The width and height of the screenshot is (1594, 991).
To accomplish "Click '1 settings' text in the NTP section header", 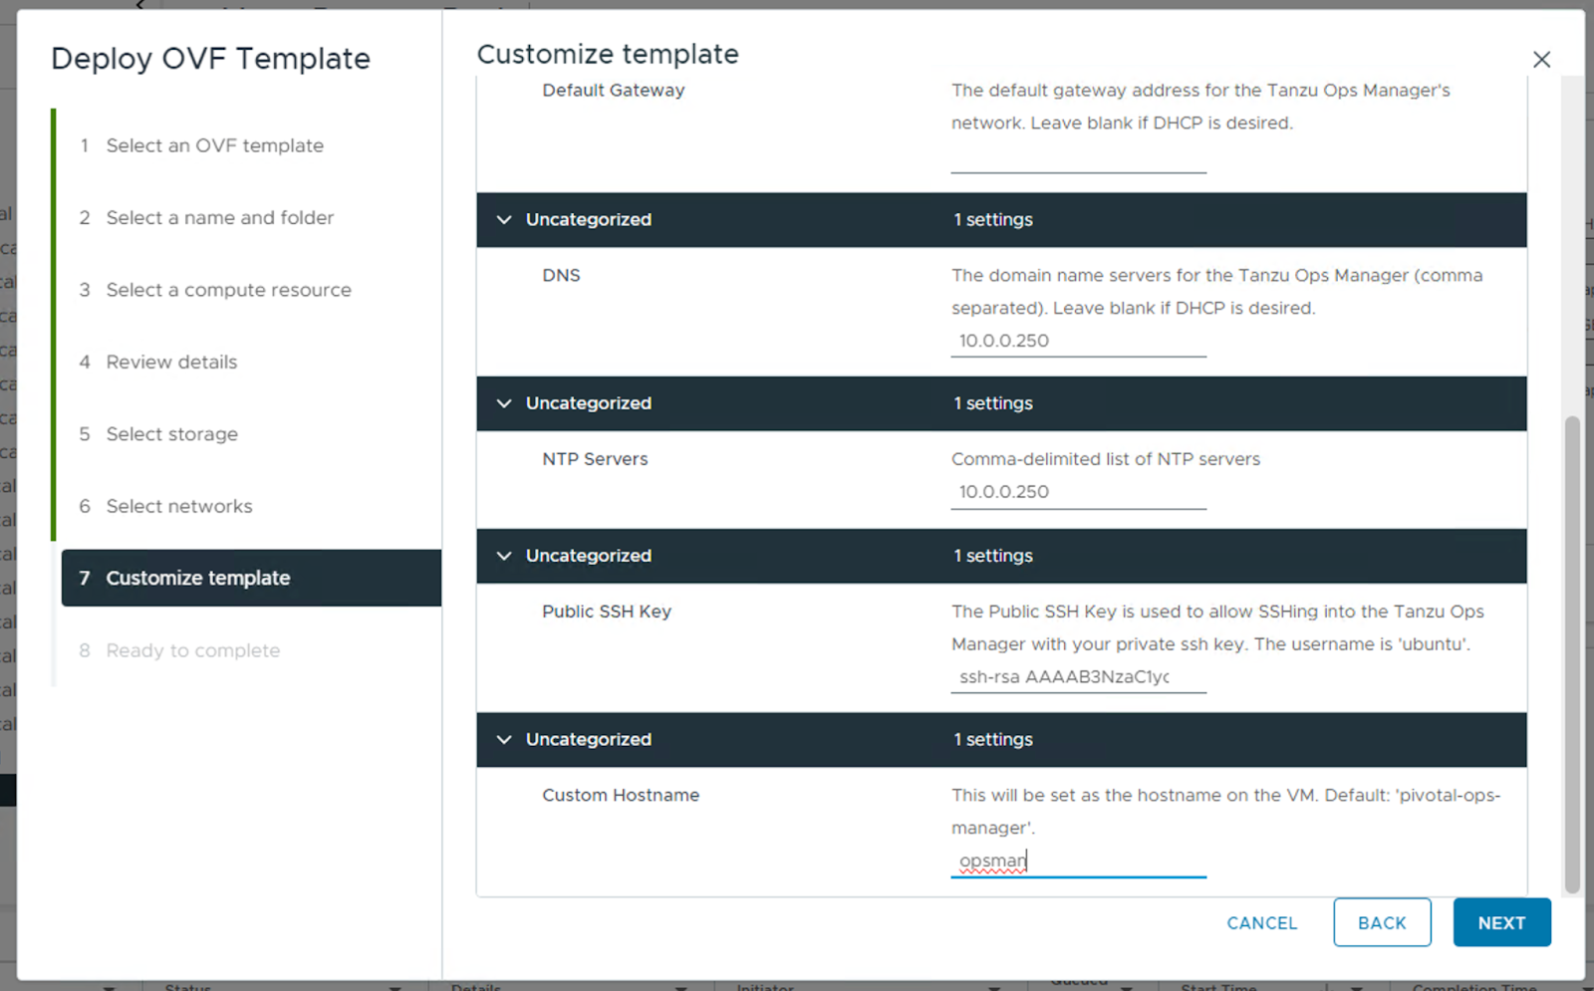I will tap(993, 403).
